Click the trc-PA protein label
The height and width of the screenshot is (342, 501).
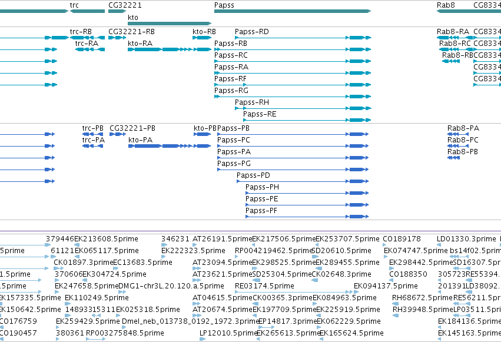point(93,140)
